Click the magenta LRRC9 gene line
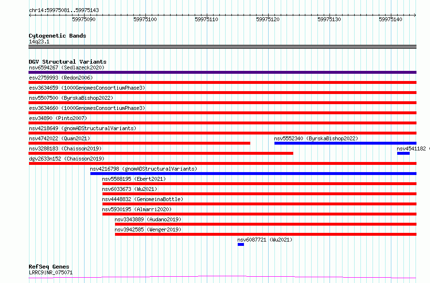 click(x=222, y=277)
